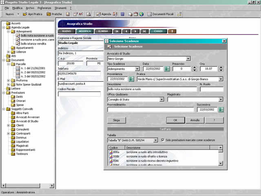The height and width of the screenshot is (196, 261).
Task: Click the red X delete toolbar icon
Action: point(81,14)
